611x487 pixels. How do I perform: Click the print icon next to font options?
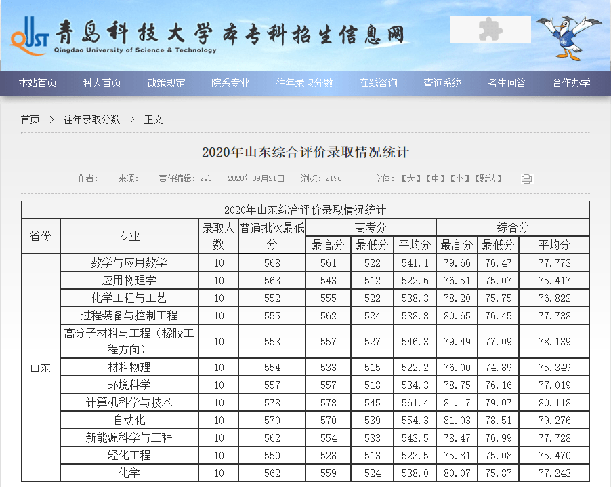[x=526, y=178]
